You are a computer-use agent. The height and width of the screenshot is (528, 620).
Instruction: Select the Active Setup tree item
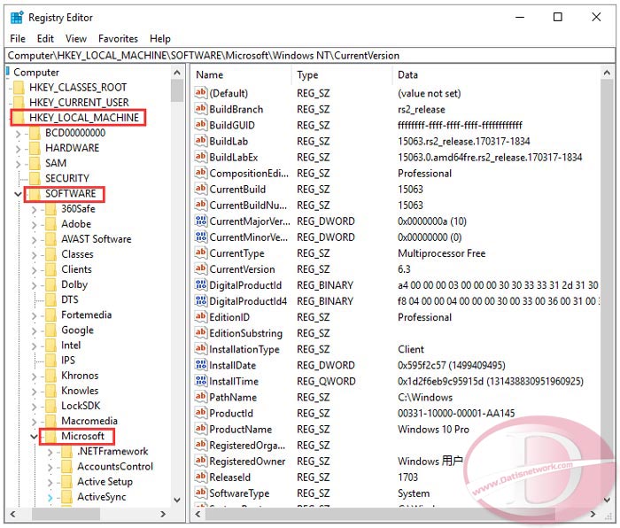coord(105,481)
